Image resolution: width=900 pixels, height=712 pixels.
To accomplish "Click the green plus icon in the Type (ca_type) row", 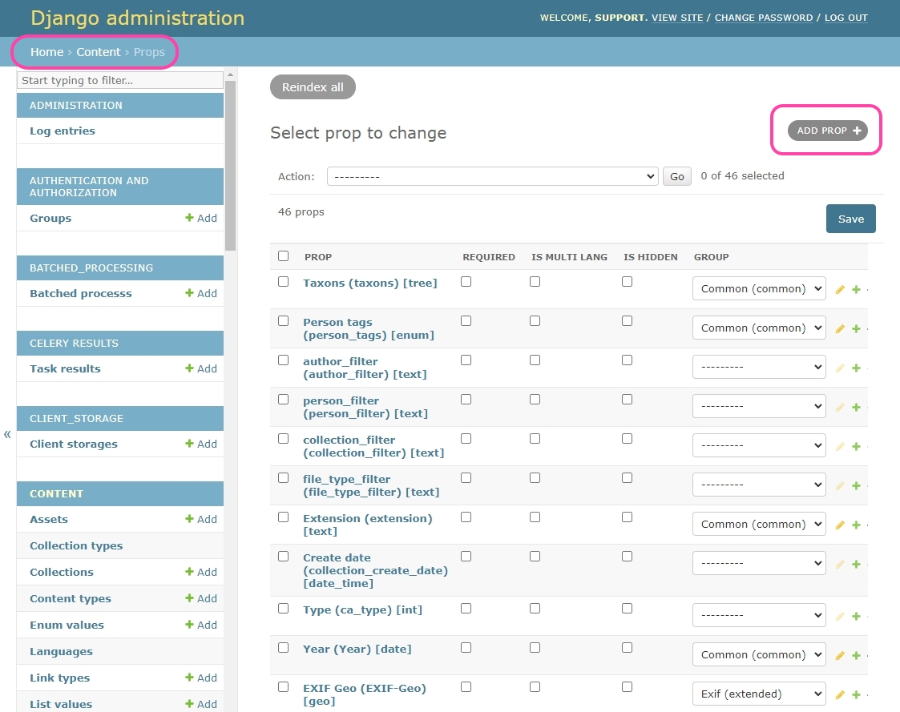I will [857, 616].
